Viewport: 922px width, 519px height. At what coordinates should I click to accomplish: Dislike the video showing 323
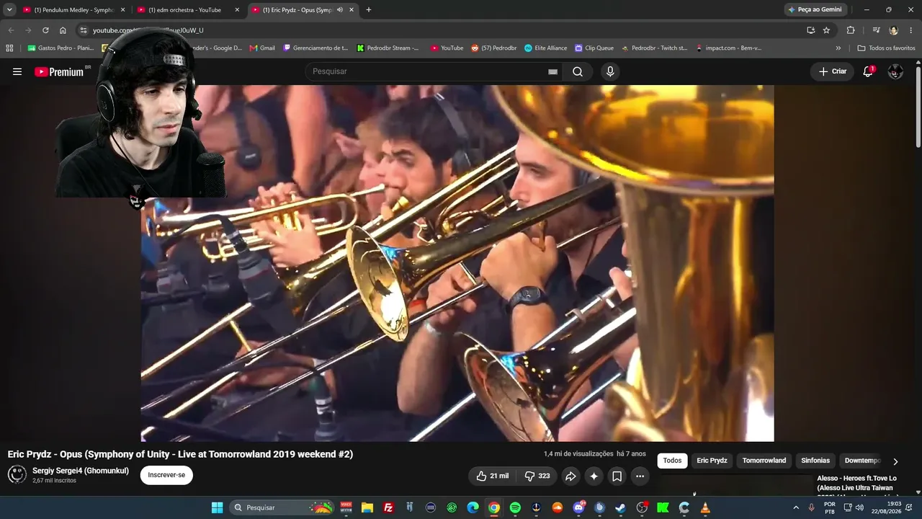point(537,476)
